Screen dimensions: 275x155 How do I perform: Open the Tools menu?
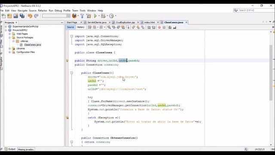[x=82, y=10]
